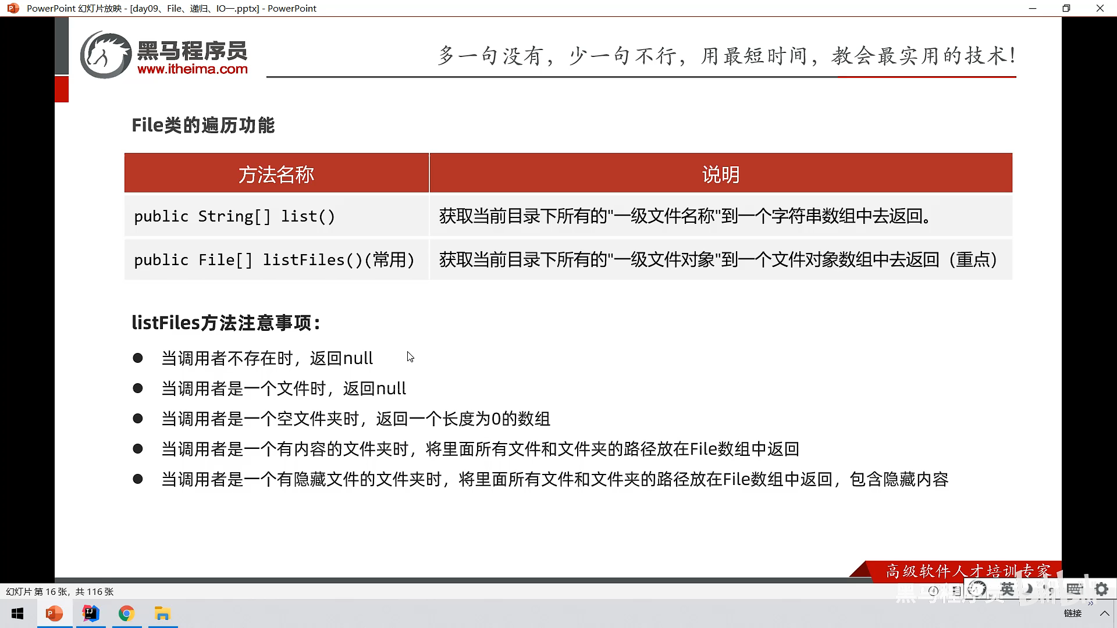Click the 链接 taskbar toolbar label
1117x628 pixels.
click(1073, 613)
